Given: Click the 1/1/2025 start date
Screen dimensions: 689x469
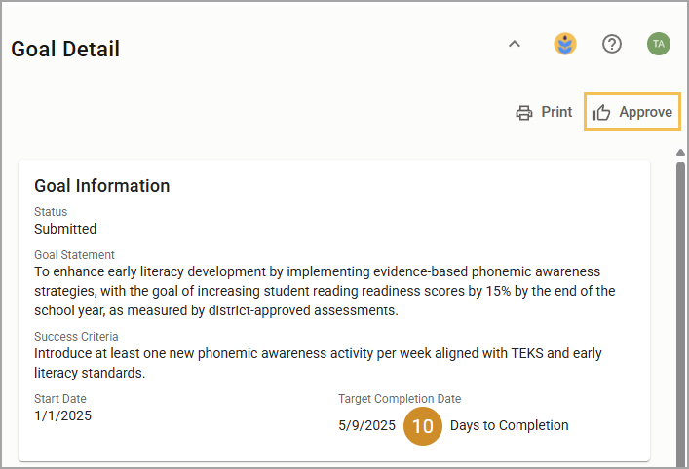Looking at the screenshot, I should [x=62, y=415].
